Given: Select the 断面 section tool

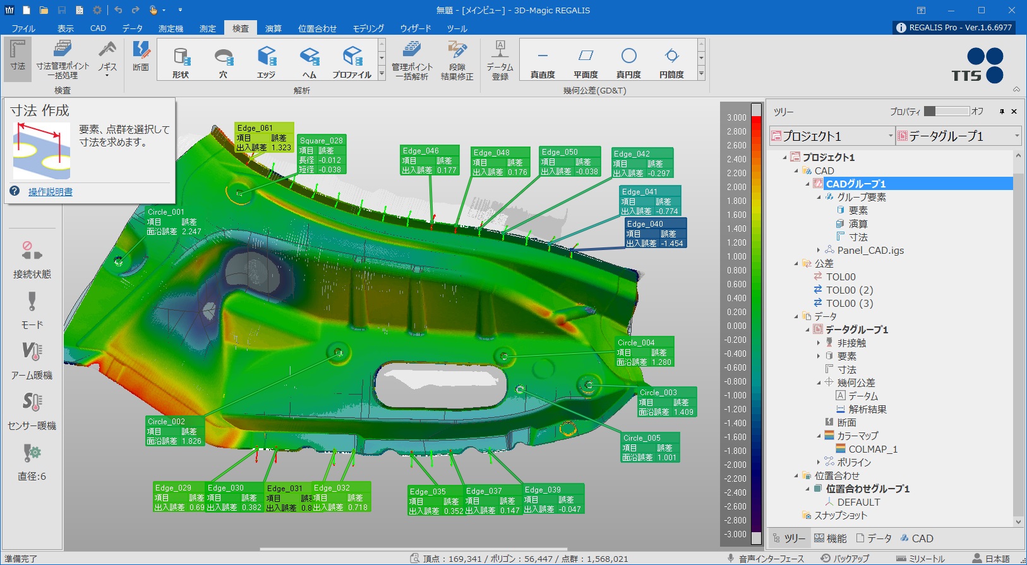Looking at the screenshot, I should [141, 57].
